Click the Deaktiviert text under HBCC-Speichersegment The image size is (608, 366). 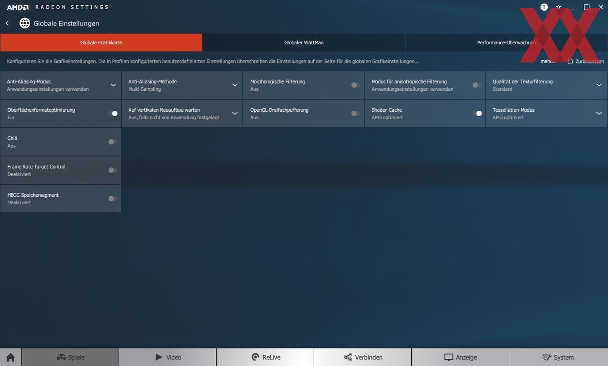pyautogui.click(x=19, y=203)
